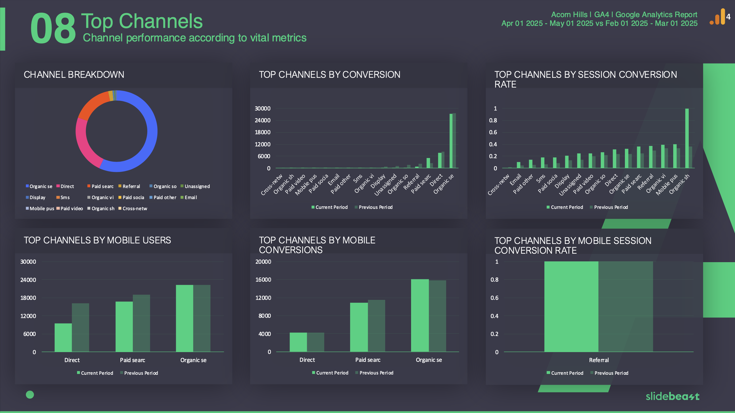Select the orange Paid searc legend swatch
The height and width of the screenshot is (413, 735).
89,186
